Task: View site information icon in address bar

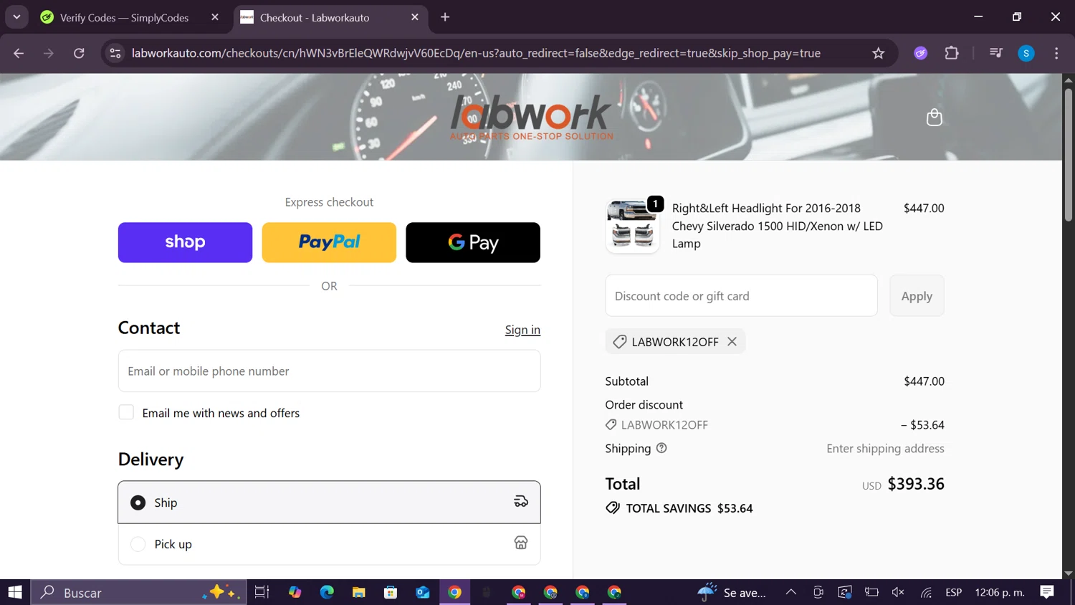Action: (115, 53)
